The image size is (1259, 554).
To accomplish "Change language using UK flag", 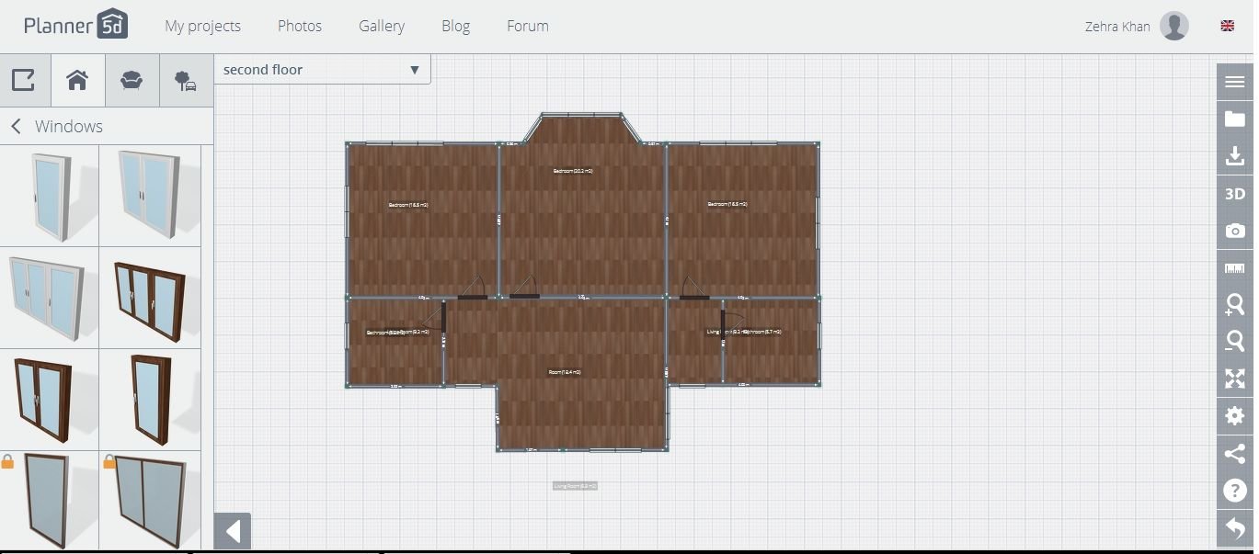I will pyautogui.click(x=1227, y=26).
